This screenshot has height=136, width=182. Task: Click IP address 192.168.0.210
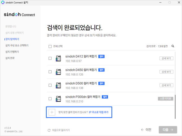point(74,102)
